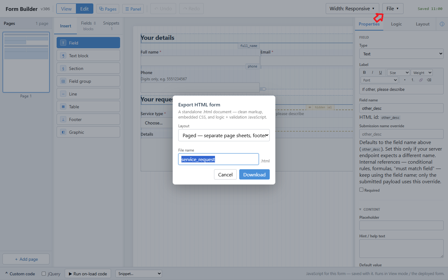Screen dimensions: 448x280
Task: Open the label Size dropdown
Action: [398, 72]
